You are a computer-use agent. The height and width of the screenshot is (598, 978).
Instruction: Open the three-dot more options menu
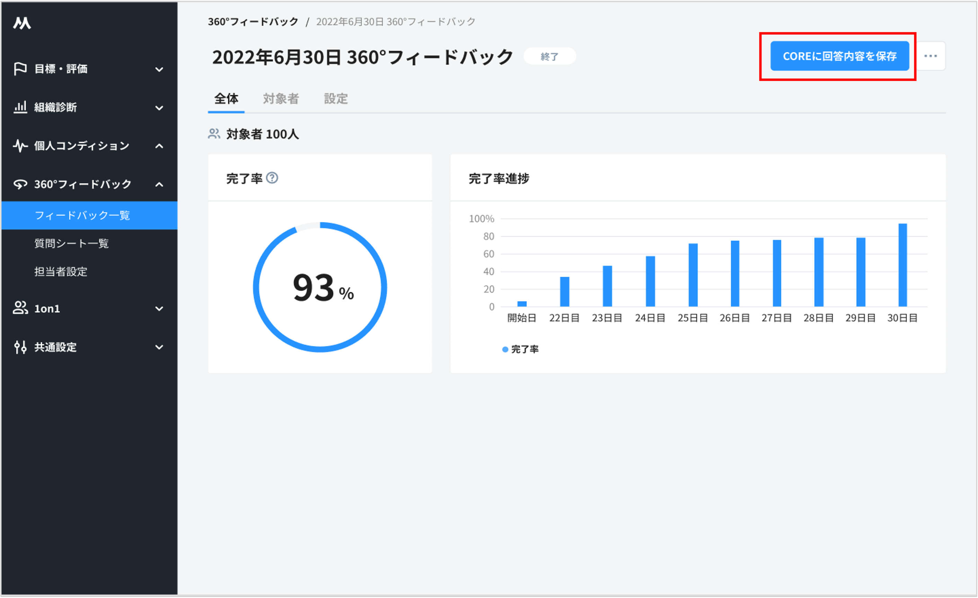931,56
